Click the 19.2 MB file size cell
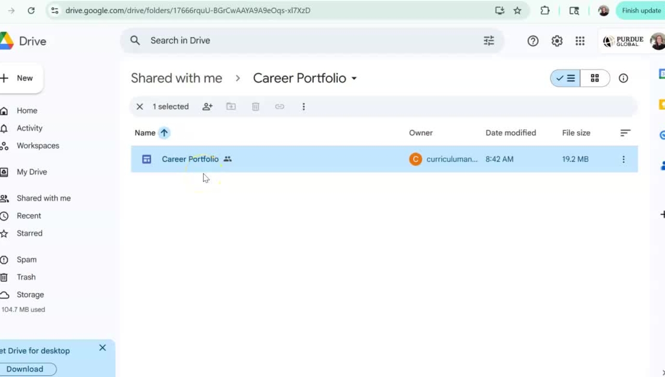The image size is (665, 377). 575,159
